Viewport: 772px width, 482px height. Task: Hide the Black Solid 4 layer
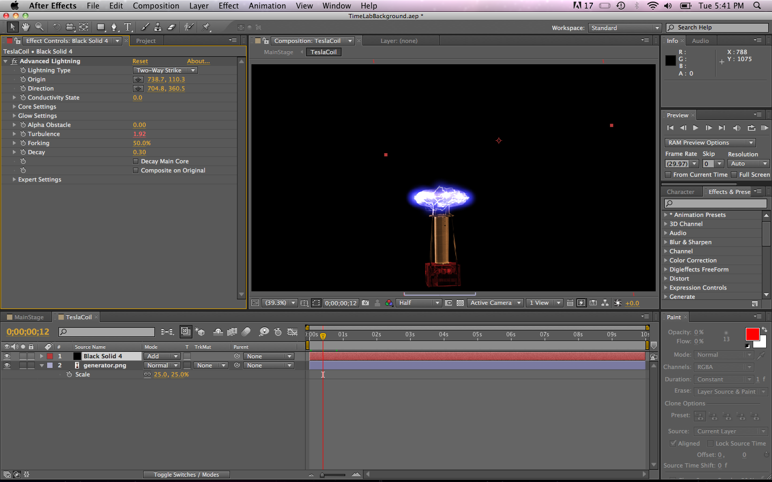click(7, 356)
